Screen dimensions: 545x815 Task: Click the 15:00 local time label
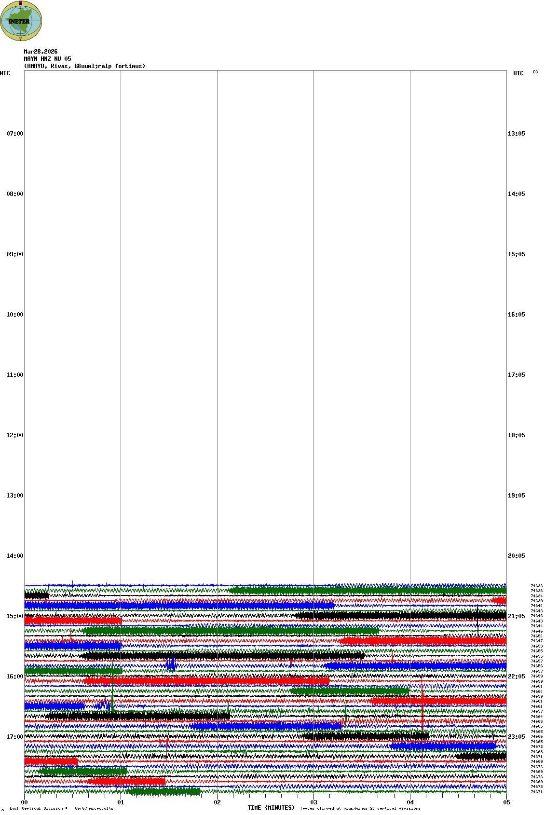pyautogui.click(x=14, y=616)
